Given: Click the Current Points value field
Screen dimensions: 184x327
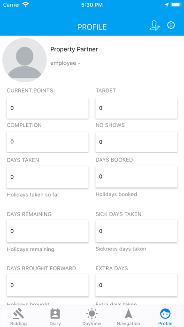Looking at the screenshot, I should [48, 108].
